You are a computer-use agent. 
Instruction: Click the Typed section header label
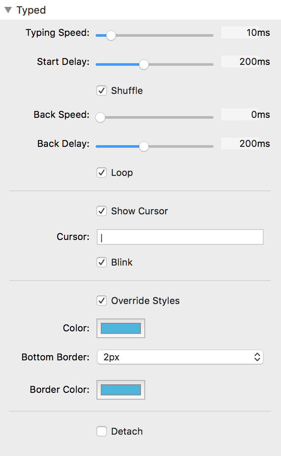[x=31, y=10]
